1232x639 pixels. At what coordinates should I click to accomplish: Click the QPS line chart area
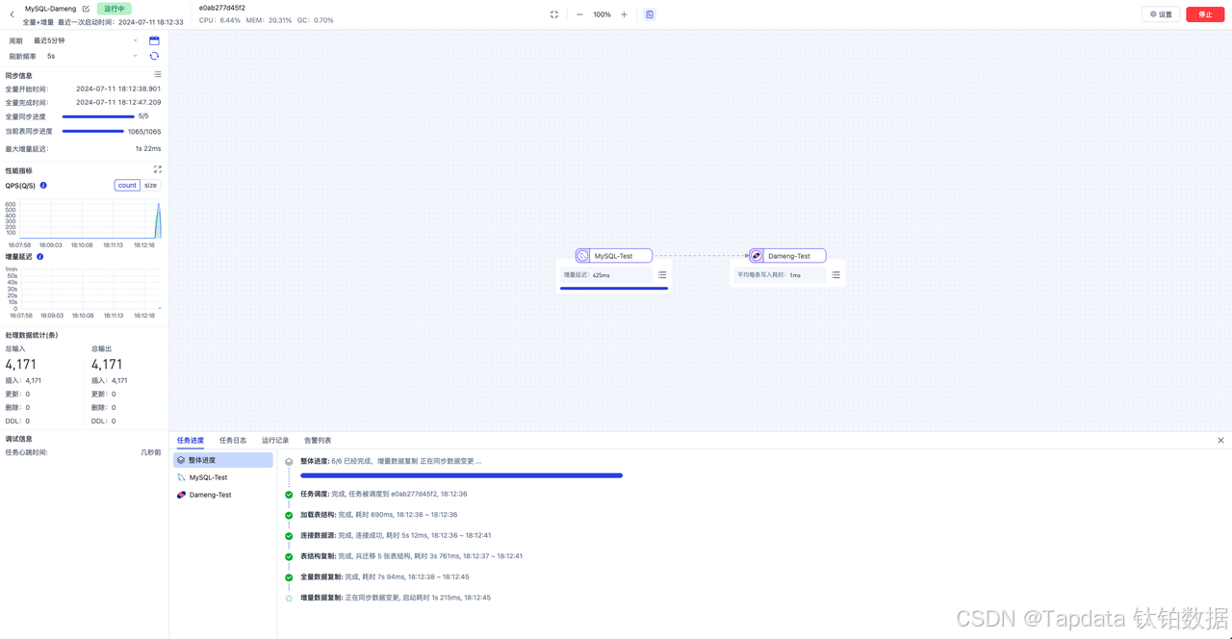[x=89, y=218]
